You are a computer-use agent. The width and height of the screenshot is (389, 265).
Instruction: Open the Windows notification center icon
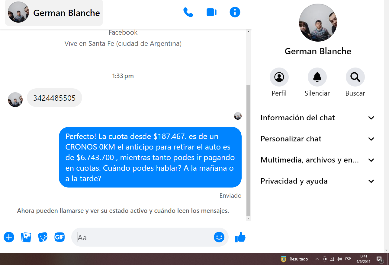click(380, 259)
